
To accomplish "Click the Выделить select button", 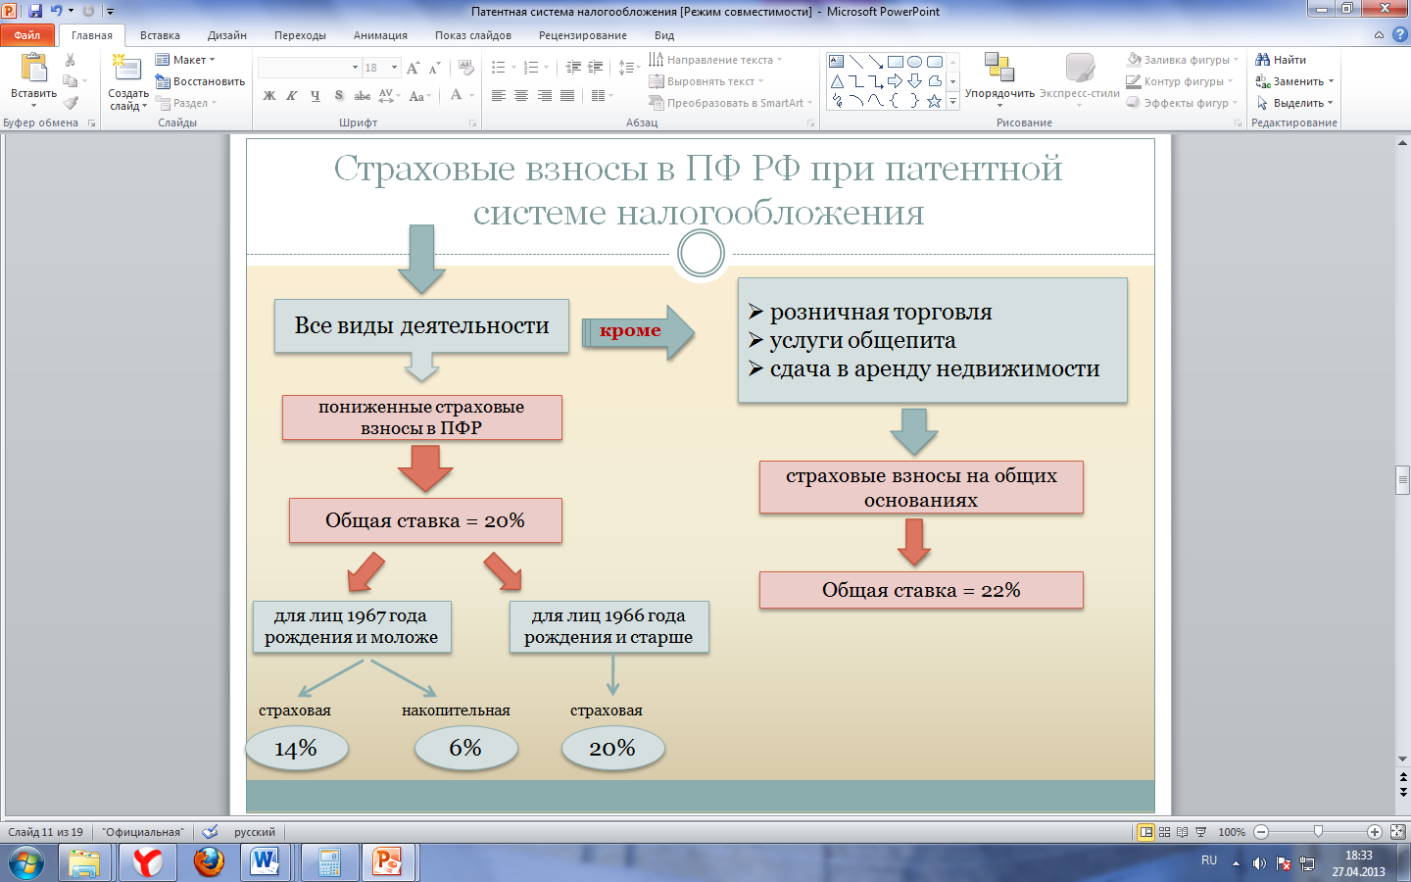I will point(1294,103).
